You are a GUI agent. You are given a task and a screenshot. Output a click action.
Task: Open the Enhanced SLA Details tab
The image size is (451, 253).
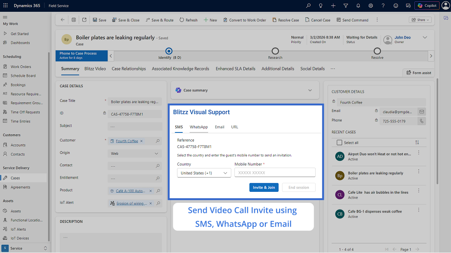(x=236, y=69)
